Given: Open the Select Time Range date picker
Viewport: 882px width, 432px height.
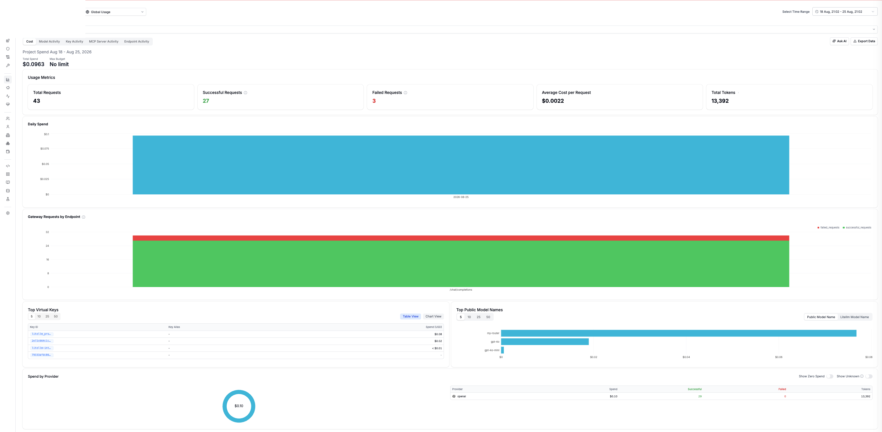Looking at the screenshot, I should click(x=845, y=12).
